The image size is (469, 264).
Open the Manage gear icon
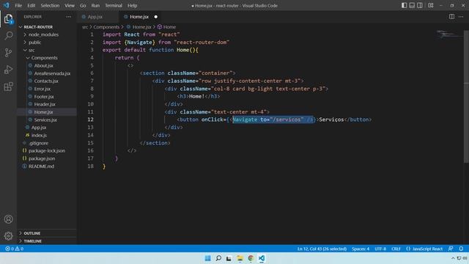pos(8,236)
